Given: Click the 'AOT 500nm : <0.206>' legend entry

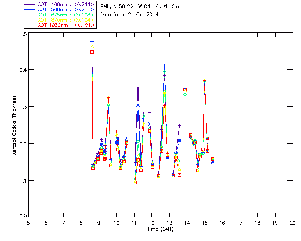Looking at the screenshot, I should [60, 9].
